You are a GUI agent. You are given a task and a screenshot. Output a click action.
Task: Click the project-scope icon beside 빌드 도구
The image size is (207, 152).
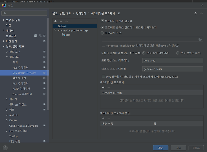click(44, 52)
